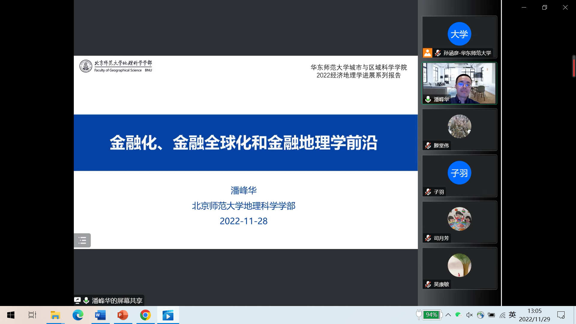Screen dimensions: 576x324
Task: Expand the hidden system tray icons chevron
Action: click(x=448, y=315)
